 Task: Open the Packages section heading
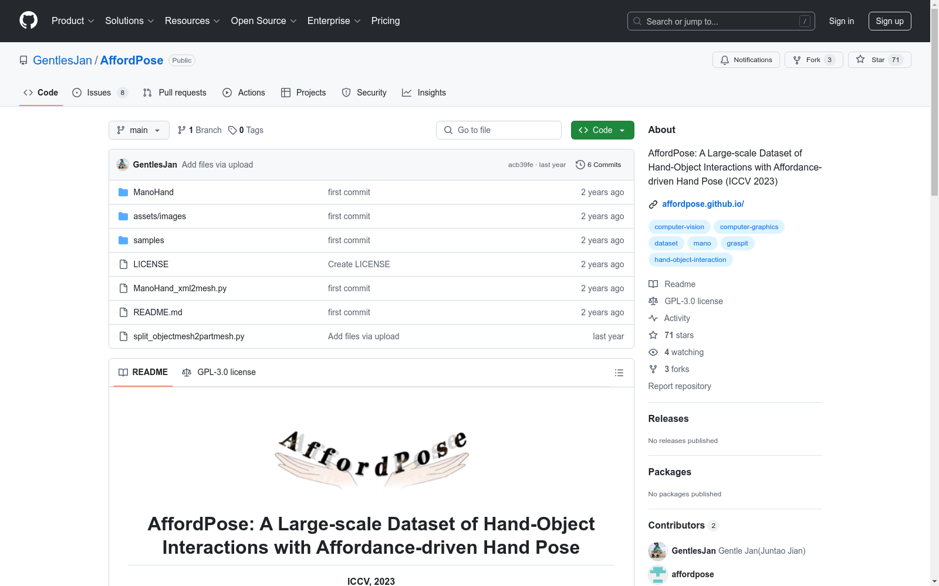[670, 472]
